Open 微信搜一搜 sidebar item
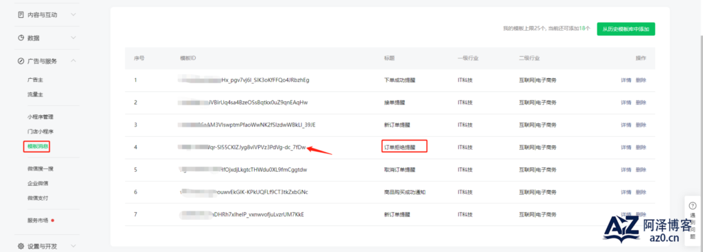703x252 pixels. pyautogui.click(x=41, y=168)
